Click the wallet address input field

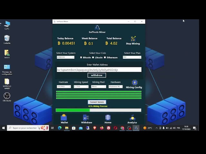99,70
